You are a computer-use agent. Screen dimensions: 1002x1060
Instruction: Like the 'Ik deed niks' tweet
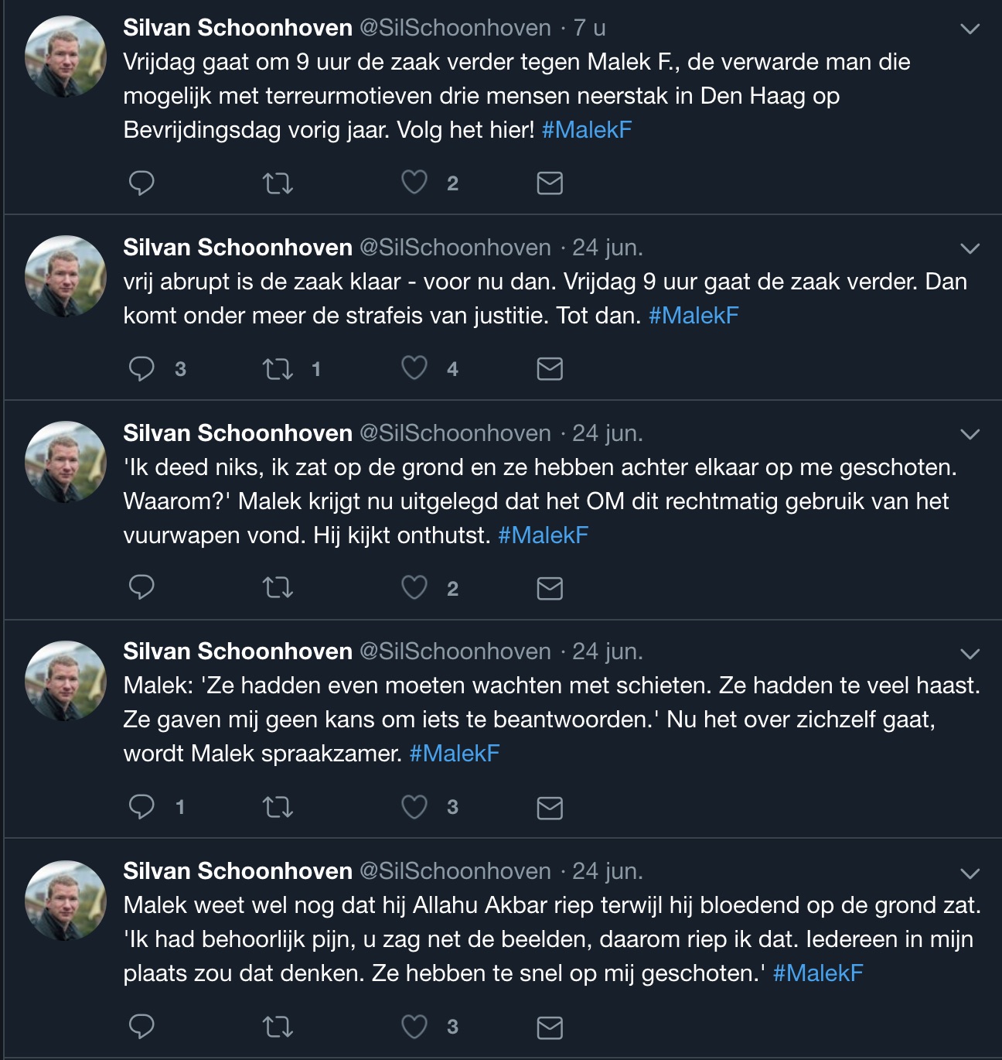[414, 588]
